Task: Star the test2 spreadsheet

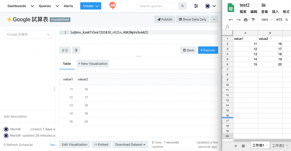Action: click(x=257, y=5)
